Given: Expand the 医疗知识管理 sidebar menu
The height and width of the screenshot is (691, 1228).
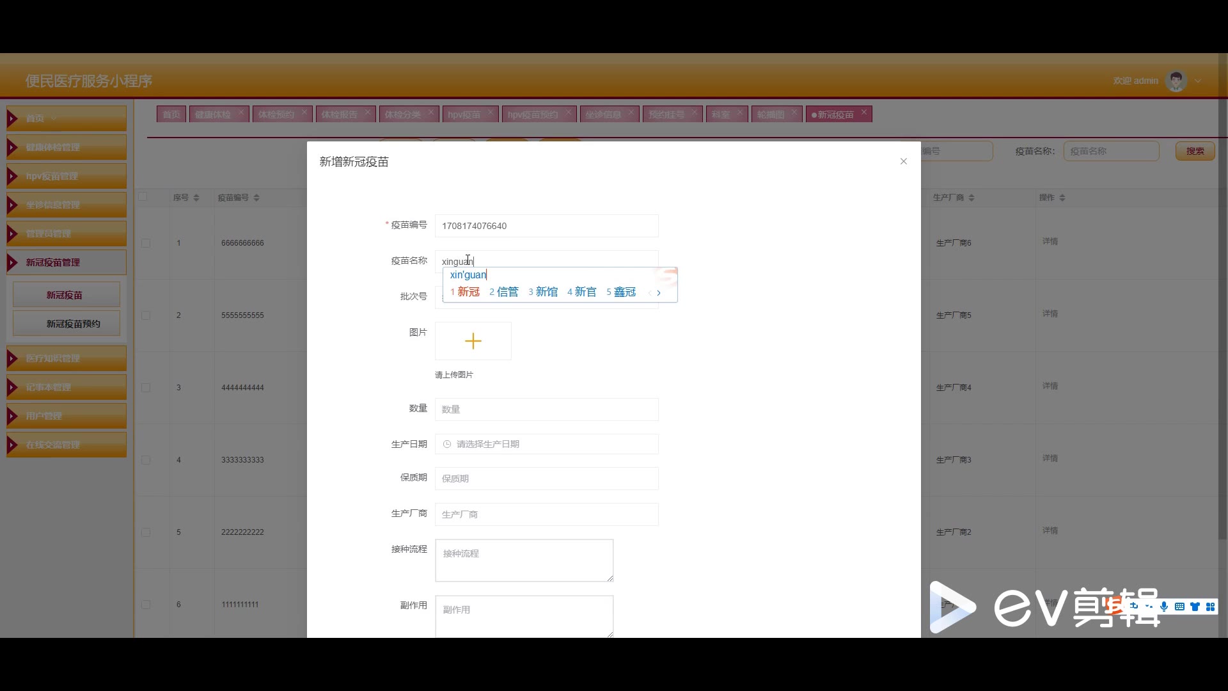Looking at the screenshot, I should (x=67, y=358).
